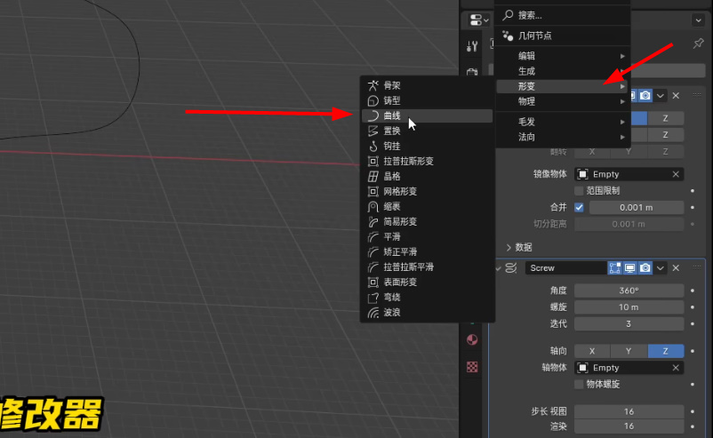Pick the 波浪 (Wave) modifier icon
713x438 pixels.
[x=373, y=312]
